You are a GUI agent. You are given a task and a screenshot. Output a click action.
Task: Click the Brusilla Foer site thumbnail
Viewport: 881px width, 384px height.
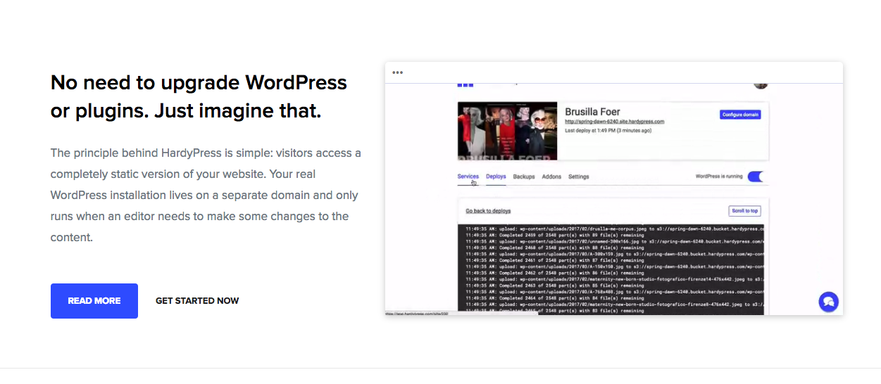click(x=507, y=130)
